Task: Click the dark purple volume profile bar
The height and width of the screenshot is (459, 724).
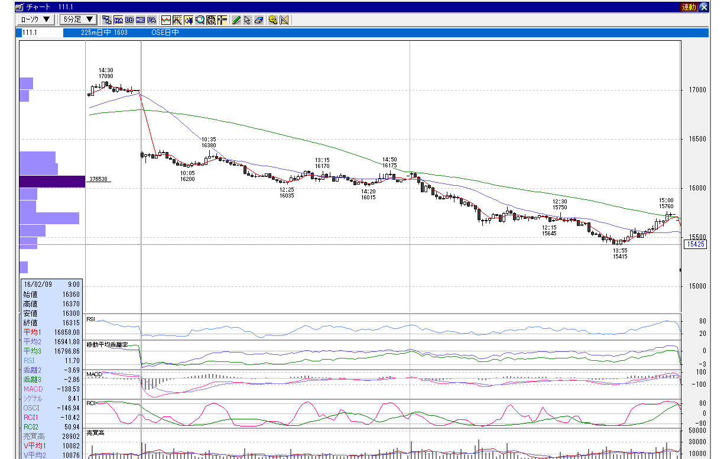Action: point(52,182)
